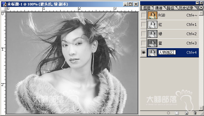
Task: Select the 绿 channel thumbnail
Action: pos(152,34)
